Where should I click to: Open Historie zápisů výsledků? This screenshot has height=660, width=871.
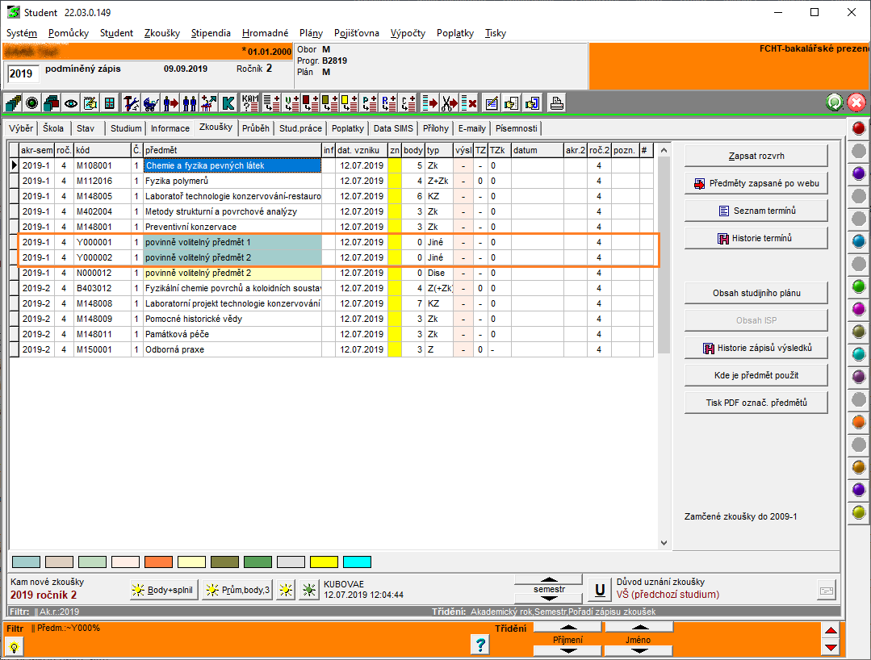pos(756,348)
